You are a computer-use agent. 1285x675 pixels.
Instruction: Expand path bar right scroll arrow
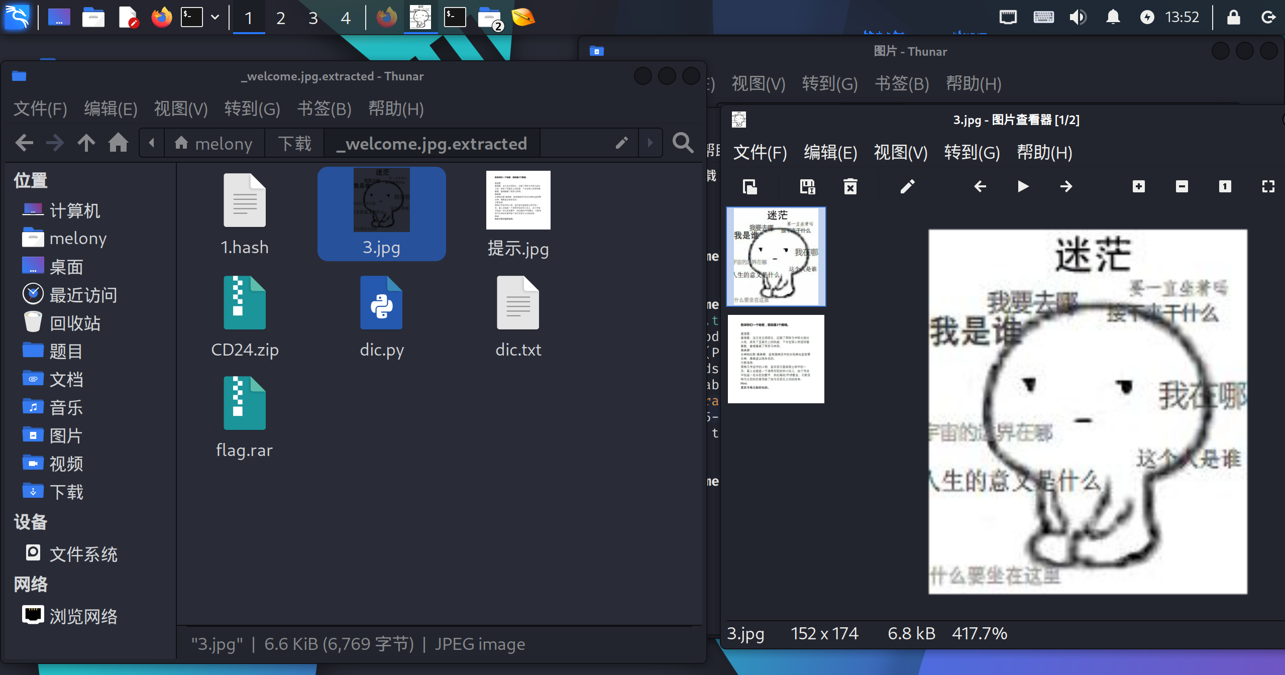coord(650,143)
